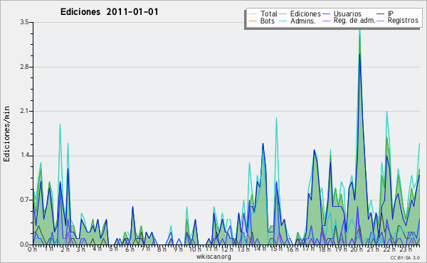
Task: Click the chart title Ediciones 2011-01-01
Action: pyautogui.click(x=109, y=12)
